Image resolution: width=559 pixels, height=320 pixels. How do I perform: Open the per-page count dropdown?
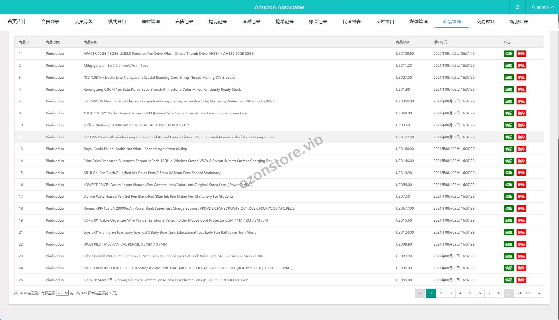62,293
